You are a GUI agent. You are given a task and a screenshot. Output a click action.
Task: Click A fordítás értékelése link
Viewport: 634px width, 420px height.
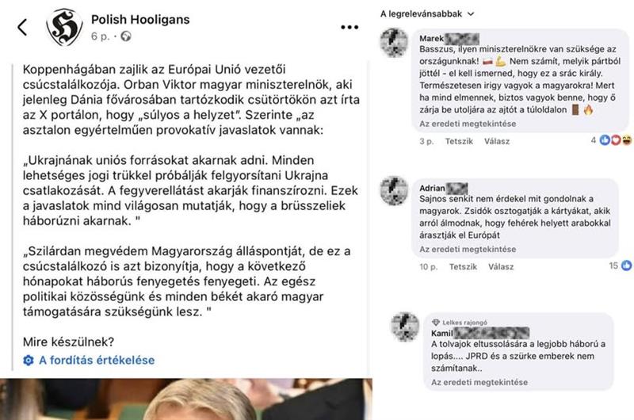coord(97,361)
